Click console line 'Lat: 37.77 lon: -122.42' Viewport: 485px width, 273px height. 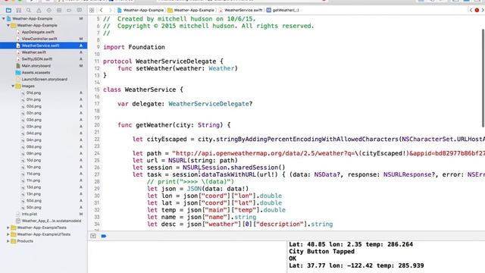356,265
